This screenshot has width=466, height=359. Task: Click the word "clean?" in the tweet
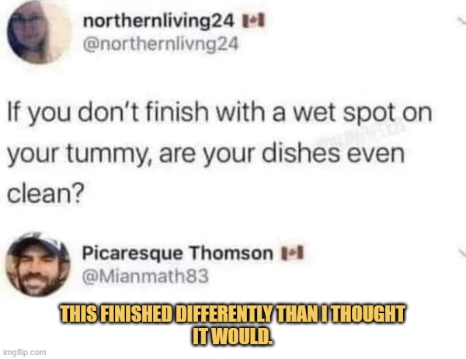(x=44, y=194)
